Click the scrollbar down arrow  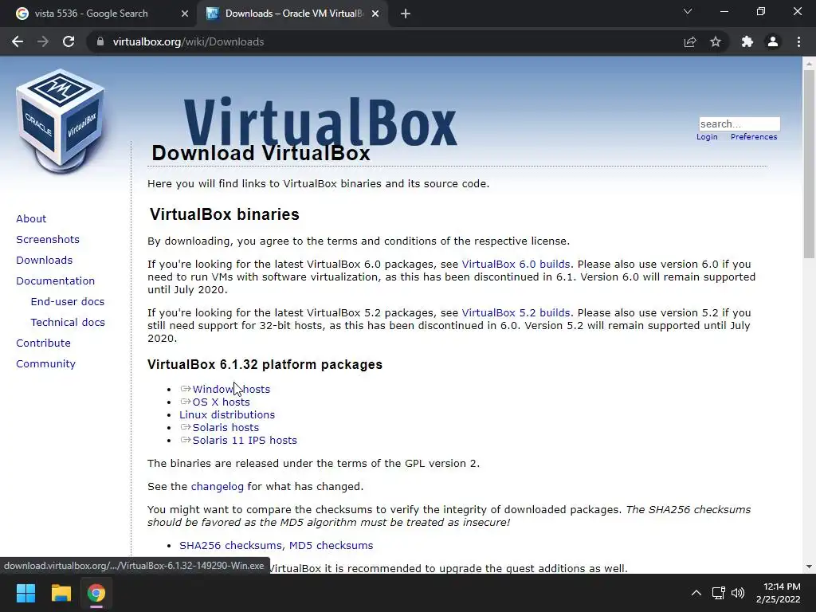809,567
